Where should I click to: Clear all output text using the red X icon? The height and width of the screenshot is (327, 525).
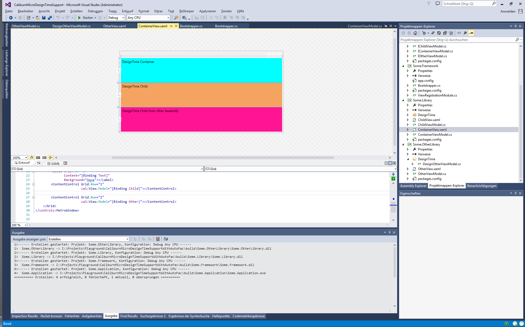(x=158, y=239)
